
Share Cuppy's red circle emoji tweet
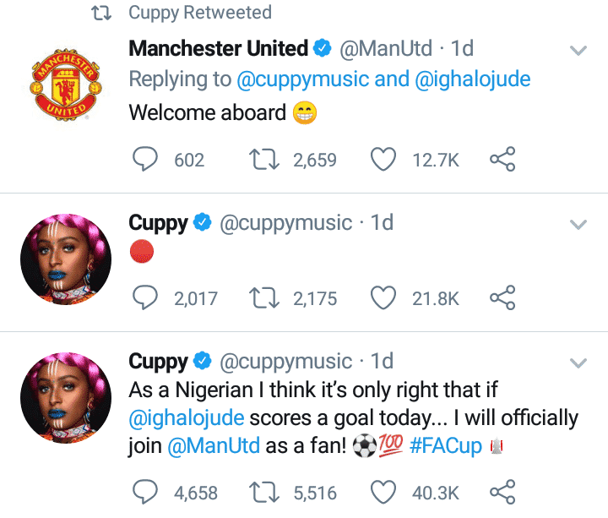click(x=502, y=297)
